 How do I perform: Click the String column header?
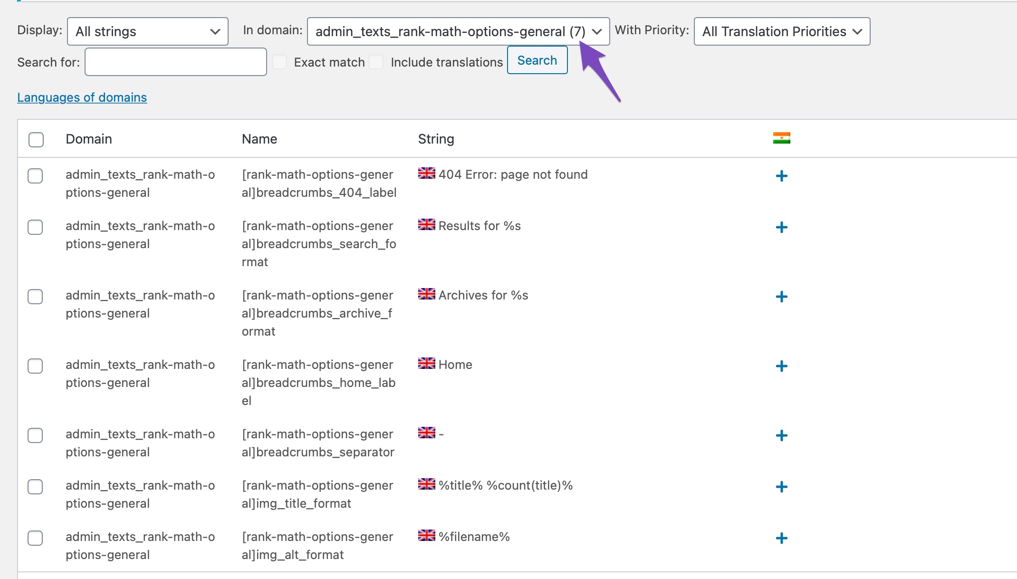click(x=436, y=139)
